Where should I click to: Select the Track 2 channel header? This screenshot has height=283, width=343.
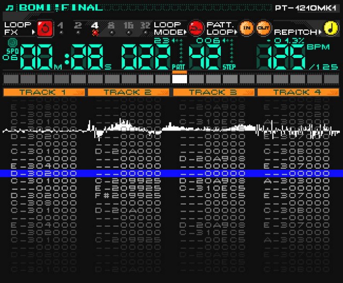pos(128,92)
